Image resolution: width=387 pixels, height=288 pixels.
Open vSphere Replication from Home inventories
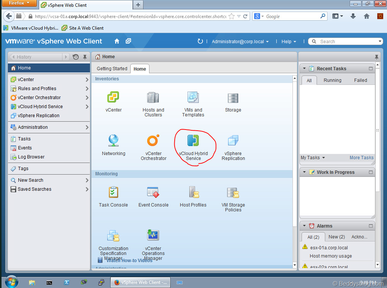pyautogui.click(x=233, y=140)
